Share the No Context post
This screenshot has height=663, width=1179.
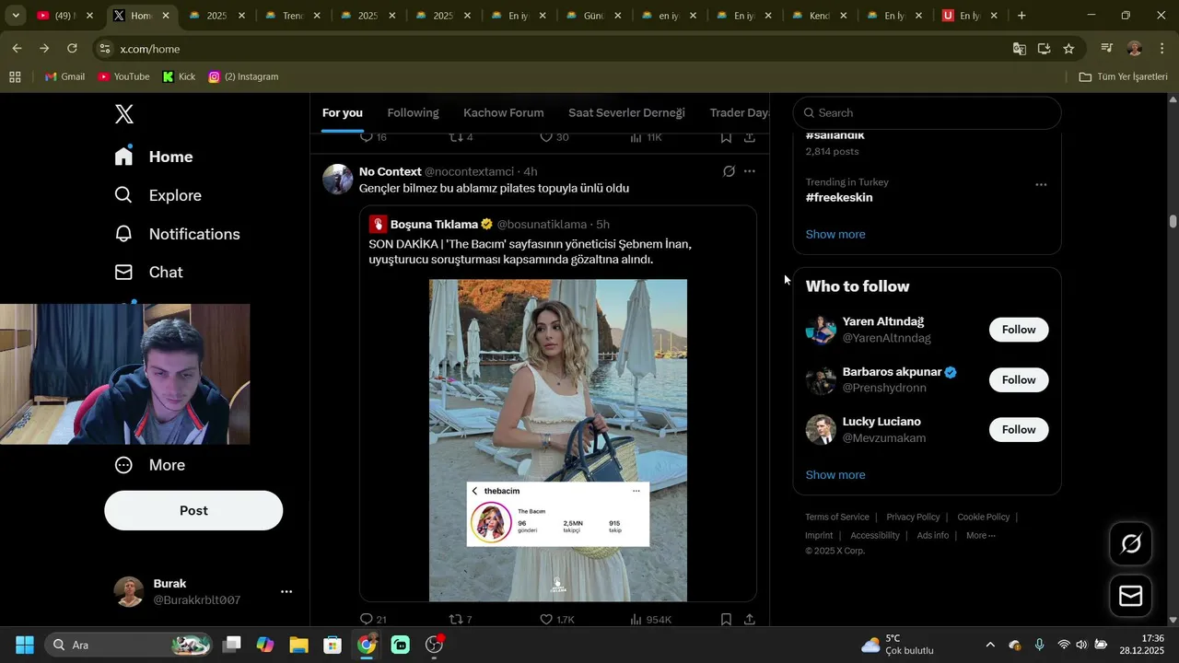[750, 620]
